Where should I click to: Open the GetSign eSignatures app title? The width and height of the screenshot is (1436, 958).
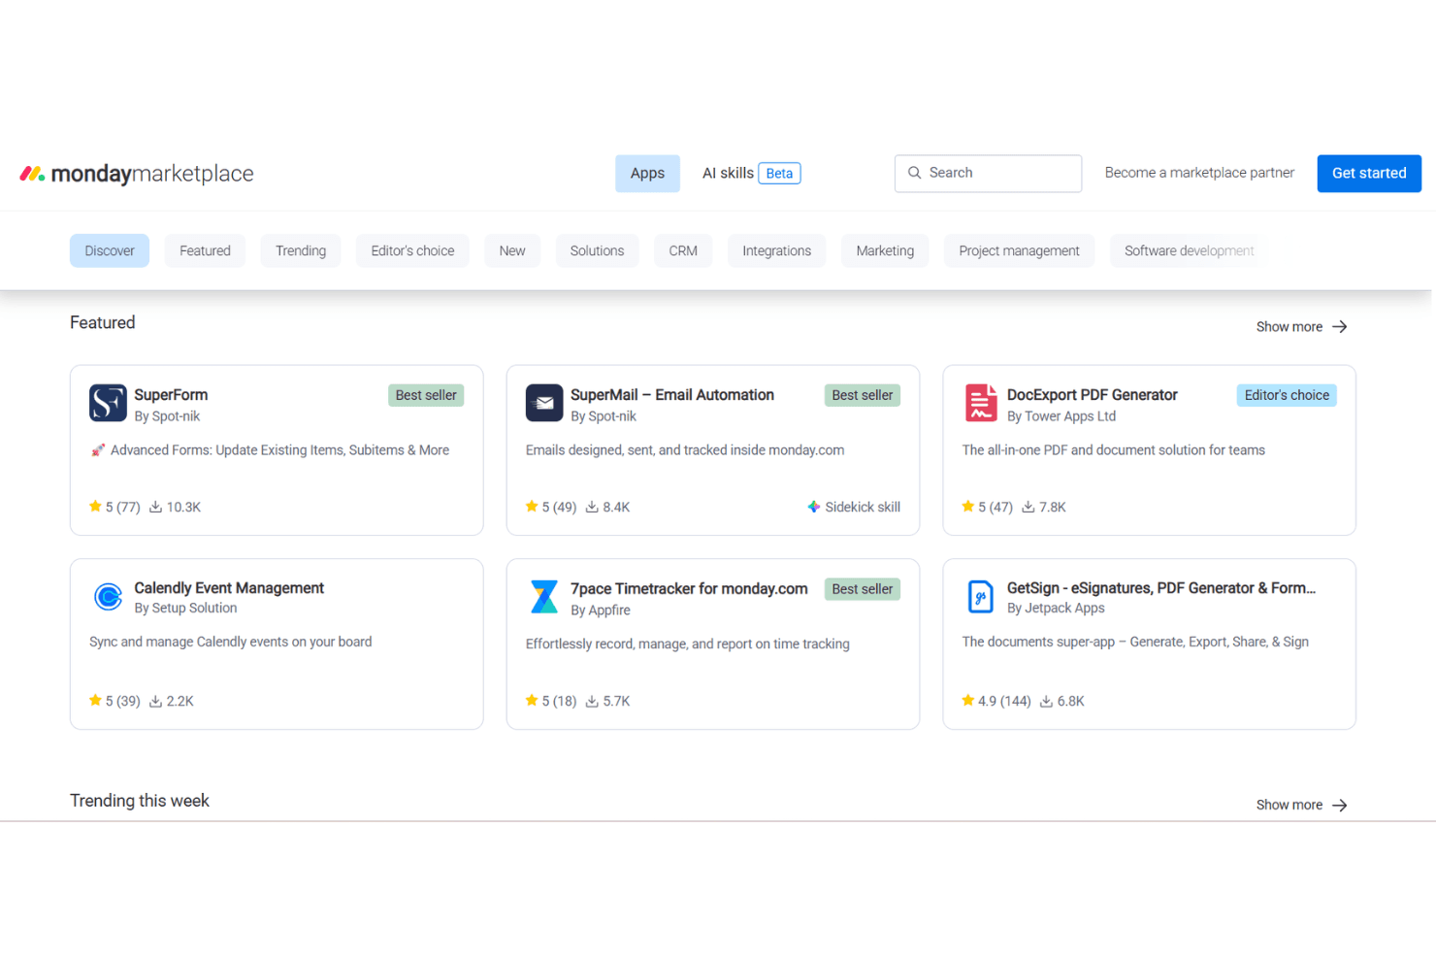(1161, 588)
